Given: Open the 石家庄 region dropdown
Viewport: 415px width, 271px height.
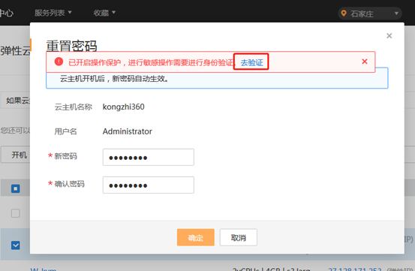Looking at the screenshot, I should (370, 14).
